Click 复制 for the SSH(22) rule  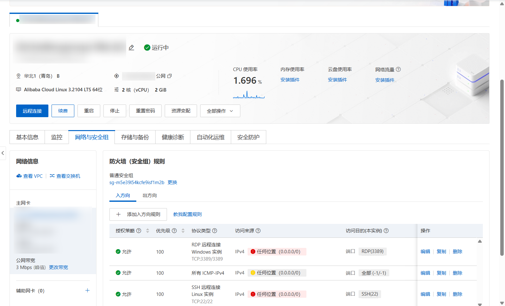[441, 294]
